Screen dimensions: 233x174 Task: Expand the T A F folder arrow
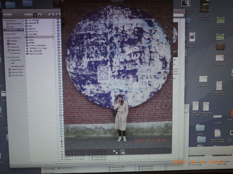(53, 37)
